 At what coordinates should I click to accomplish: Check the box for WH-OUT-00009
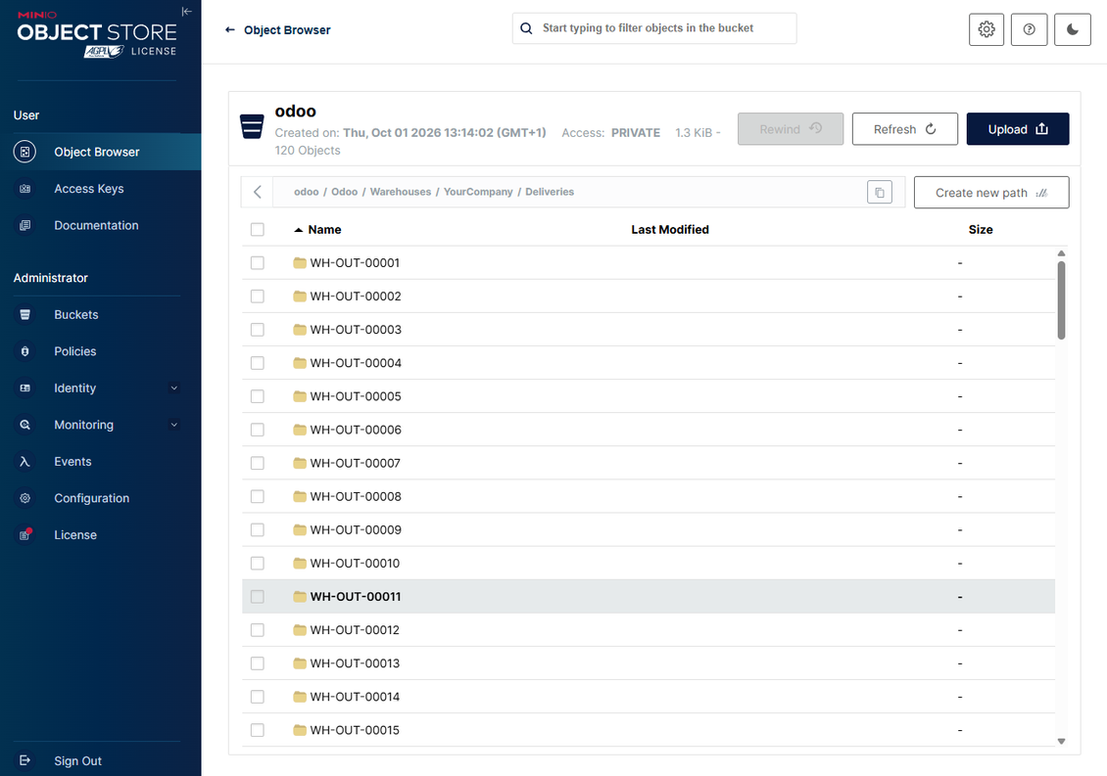pos(257,529)
